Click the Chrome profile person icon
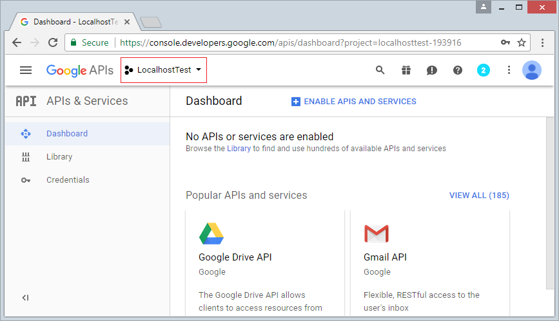The image size is (559, 321). click(484, 7)
